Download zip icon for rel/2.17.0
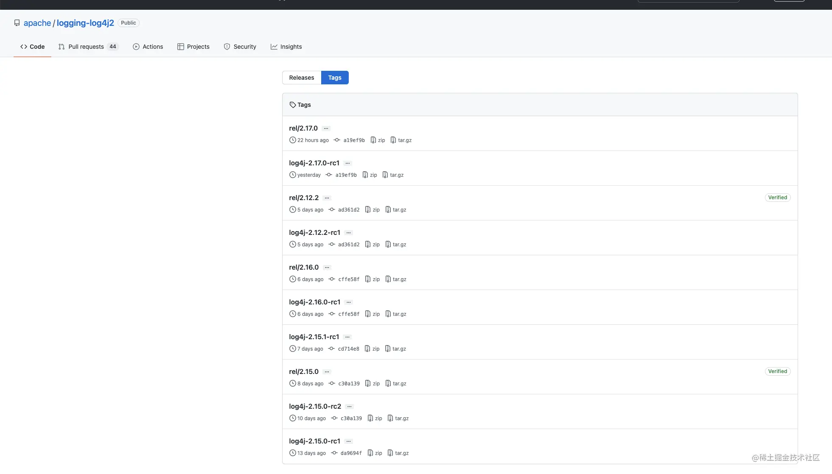Viewport: 832px width, 474px height. (373, 140)
